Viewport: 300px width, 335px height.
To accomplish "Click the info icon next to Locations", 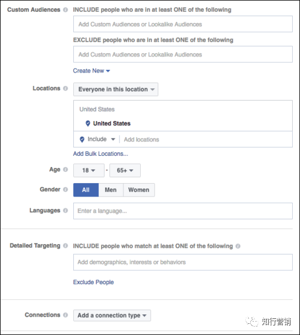I will [x=65, y=88].
